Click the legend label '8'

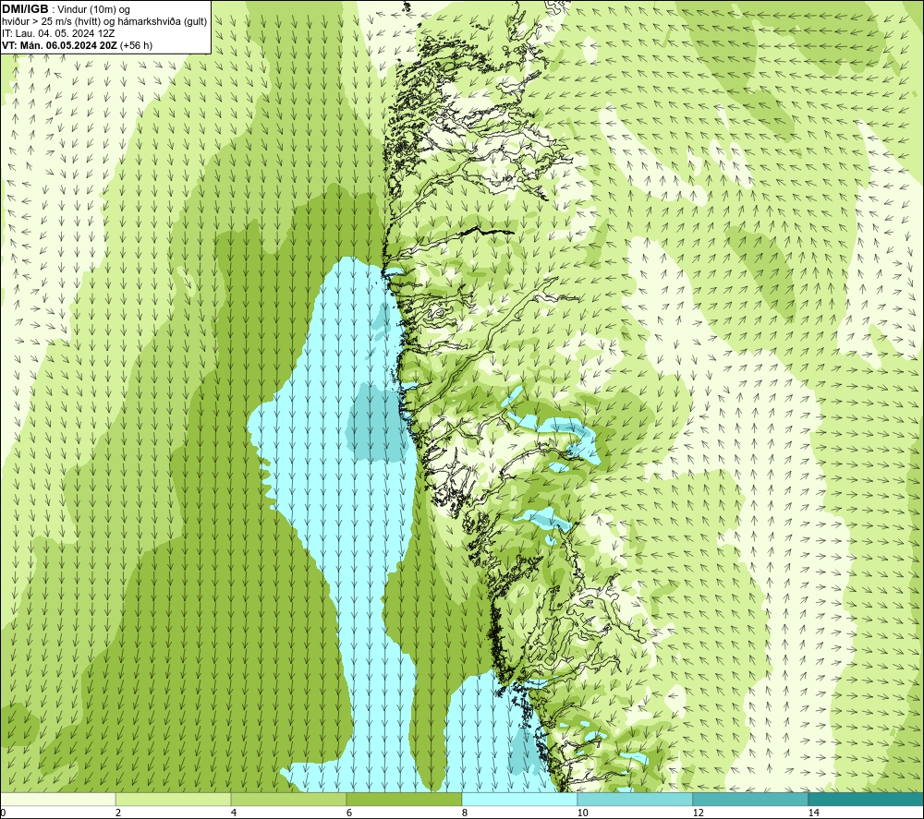click(x=465, y=813)
